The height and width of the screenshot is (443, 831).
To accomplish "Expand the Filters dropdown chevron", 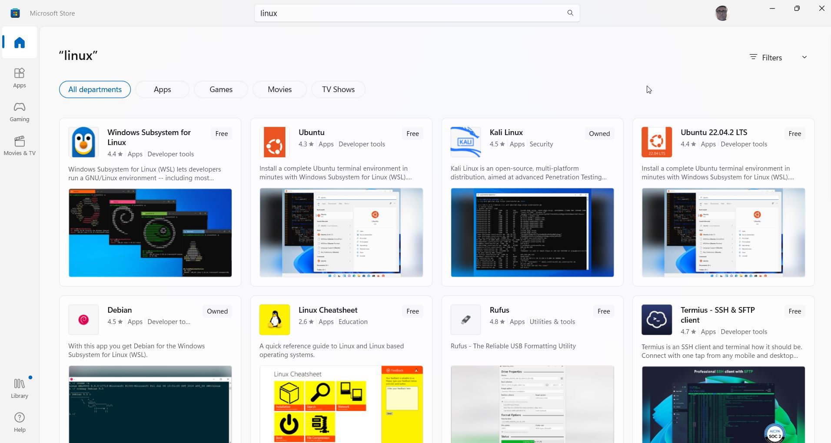I will coord(804,57).
